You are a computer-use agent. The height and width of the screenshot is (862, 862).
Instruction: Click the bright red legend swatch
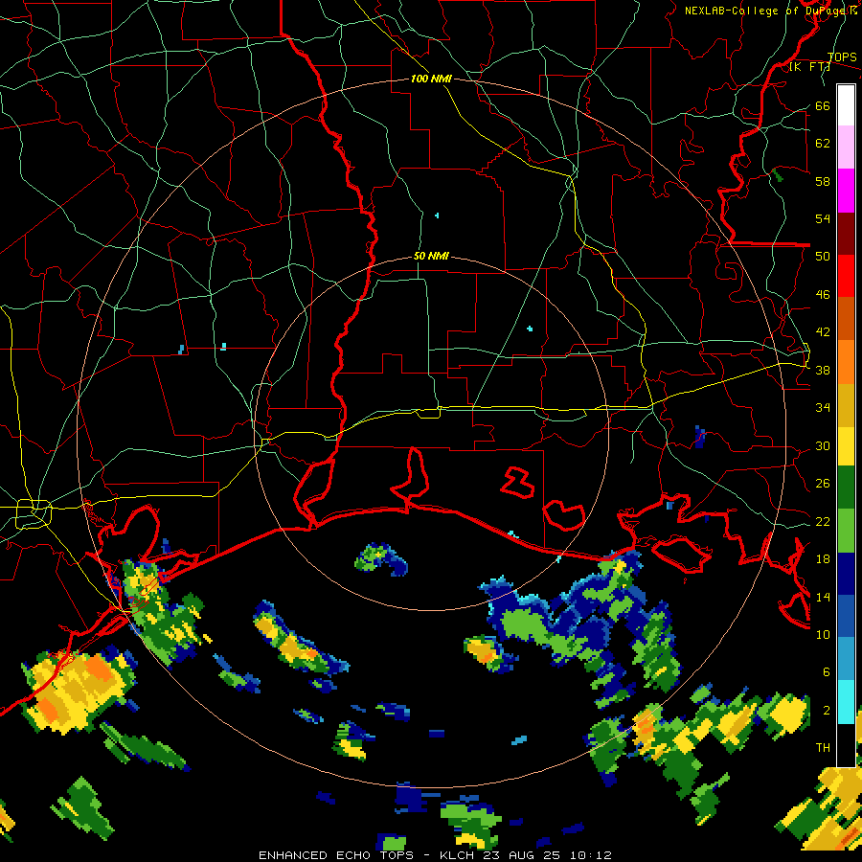[x=846, y=276]
